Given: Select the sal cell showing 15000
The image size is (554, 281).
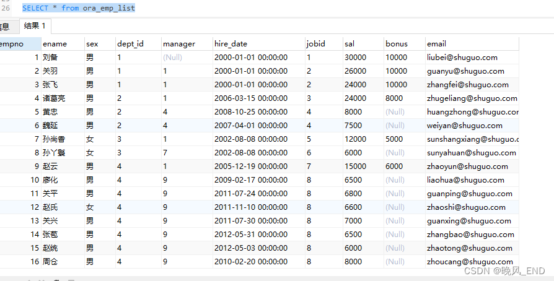Looking at the screenshot, I should pos(363,166).
